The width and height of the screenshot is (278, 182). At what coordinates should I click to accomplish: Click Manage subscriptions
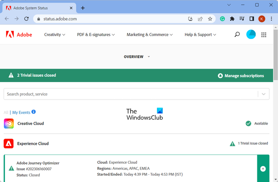pyautogui.click(x=241, y=76)
